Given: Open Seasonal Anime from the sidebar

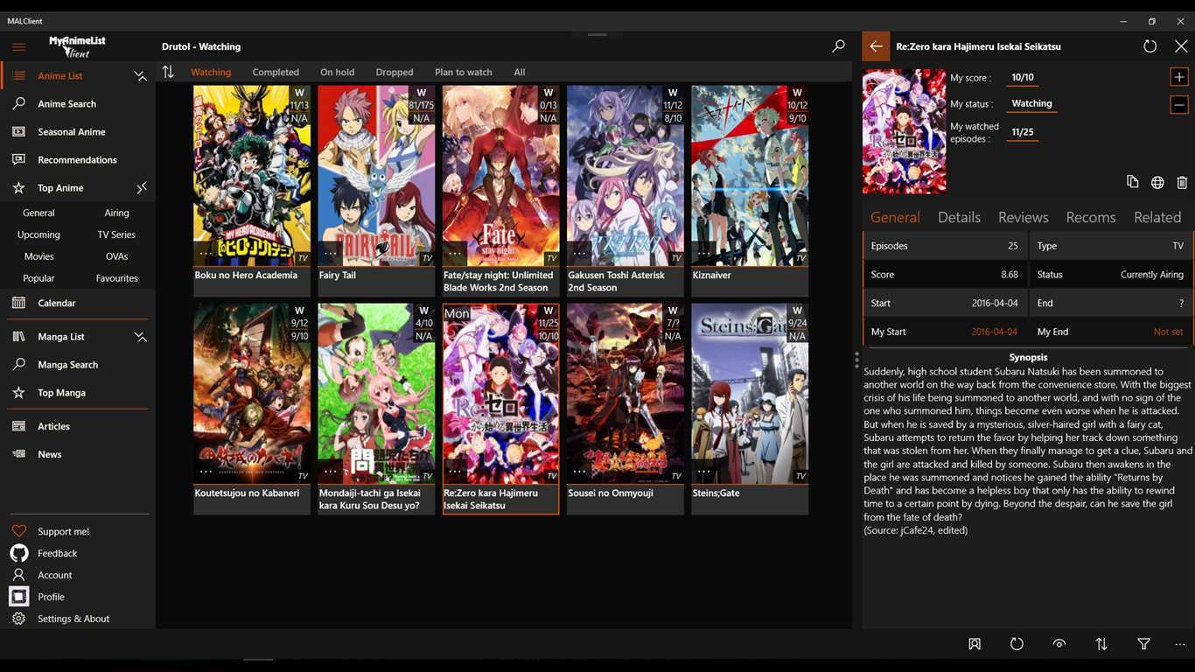Looking at the screenshot, I should pos(71,132).
